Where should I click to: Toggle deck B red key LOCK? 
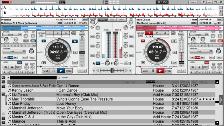(220, 41)
